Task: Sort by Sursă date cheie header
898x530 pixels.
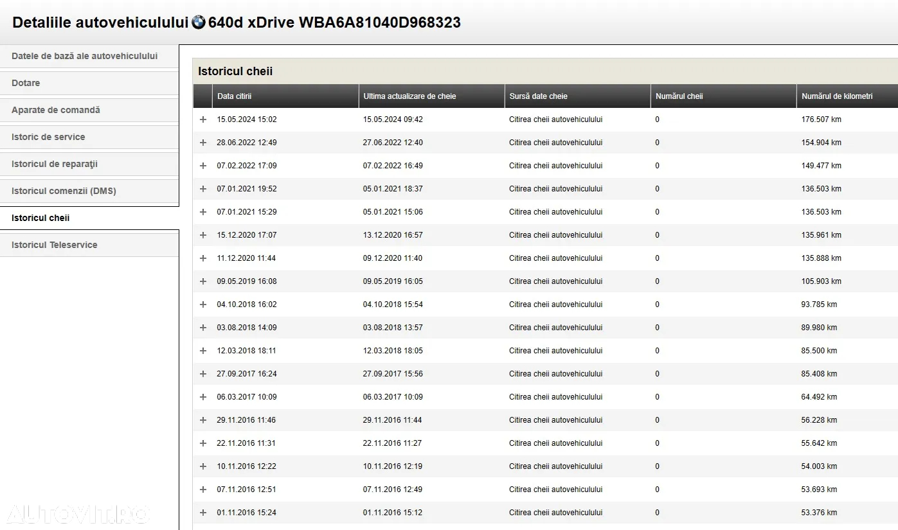Action: point(577,96)
